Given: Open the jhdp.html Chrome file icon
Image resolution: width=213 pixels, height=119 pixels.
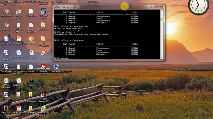Looking at the screenshot, I should [6, 25].
